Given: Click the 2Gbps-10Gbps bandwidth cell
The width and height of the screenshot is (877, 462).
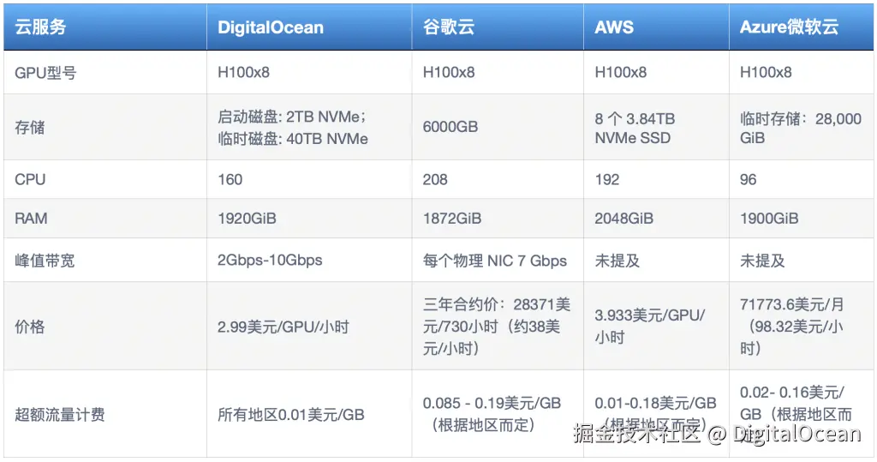Looking at the screenshot, I should click(x=270, y=260).
